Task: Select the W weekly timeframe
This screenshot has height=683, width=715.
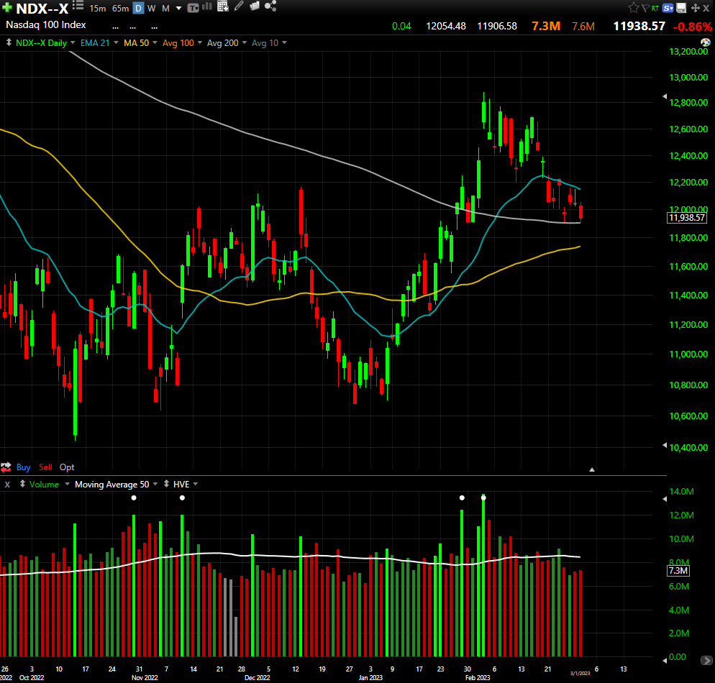Action: click(152, 8)
